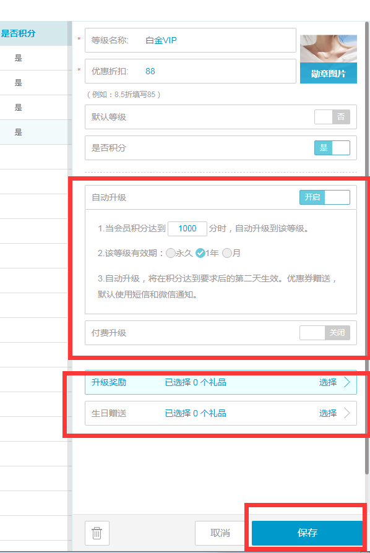This screenshot has width=370, height=553.
Task: Enable the 付费升级 switch
Action: 325,333
